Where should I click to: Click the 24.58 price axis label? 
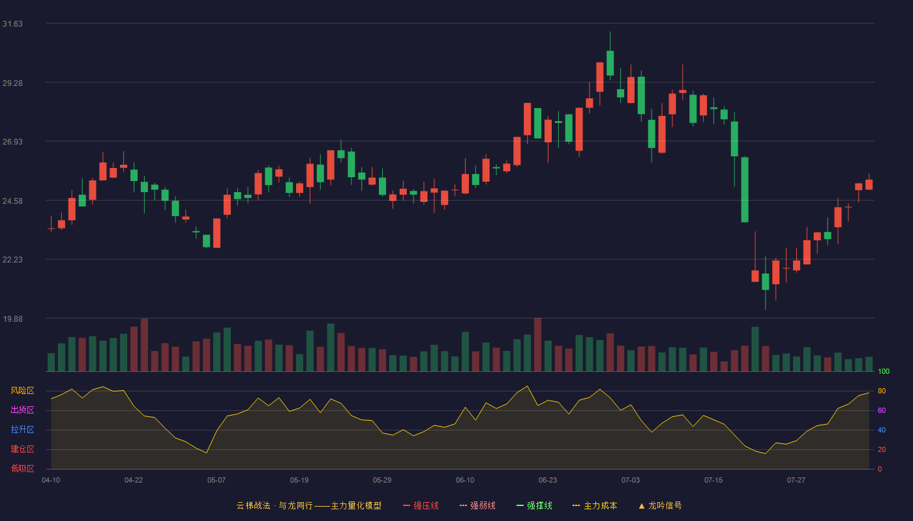click(12, 201)
